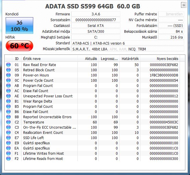Click the Érték neve column header
Image resolution: width=190 pixels, height=175 pixels.
(49, 59)
